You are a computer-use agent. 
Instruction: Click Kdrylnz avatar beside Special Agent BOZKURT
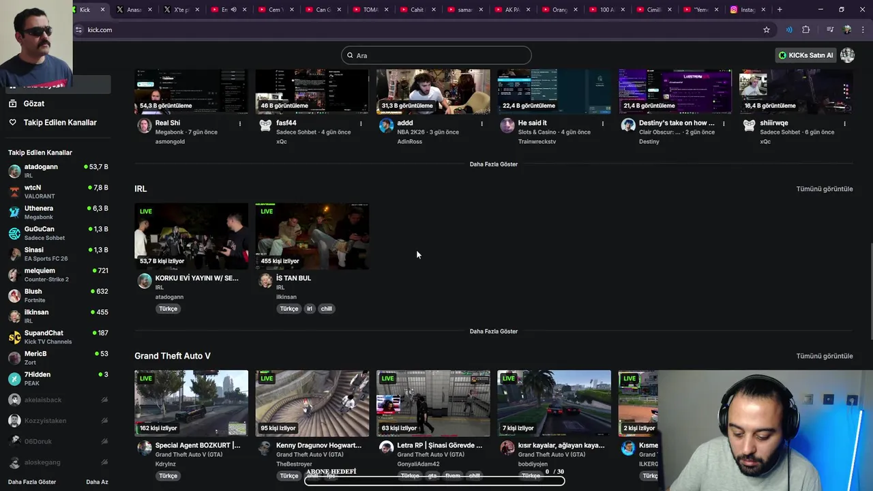point(145,448)
